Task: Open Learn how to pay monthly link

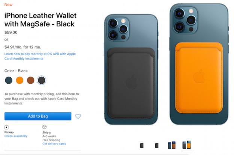Action: 40,56
